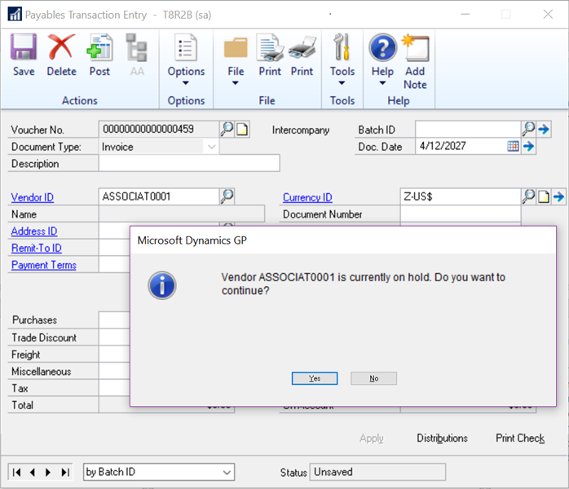Open the Currency ID link
Image resolution: width=569 pixels, height=489 pixels.
307,197
